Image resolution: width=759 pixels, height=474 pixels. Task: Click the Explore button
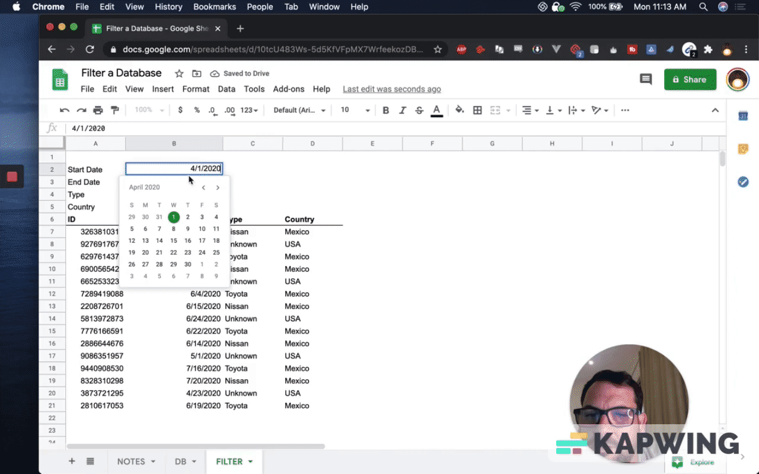click(695, 462)
